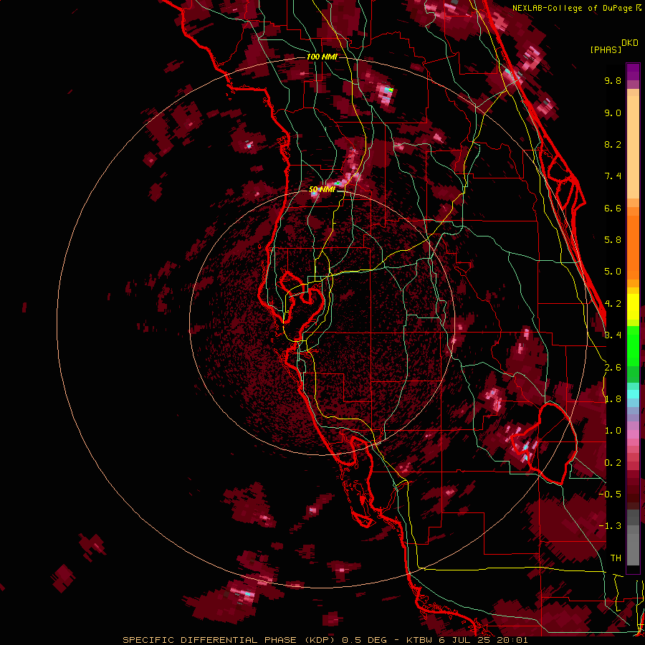The image size is (645, 645).
Task: Select the 0.2 scale value
Action: (x=613, y=463)
